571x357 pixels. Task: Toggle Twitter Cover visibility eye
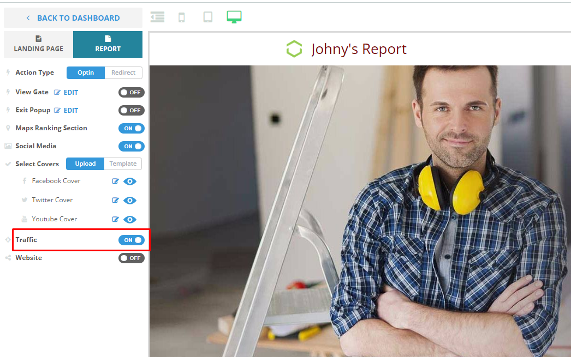pos(130,201)
